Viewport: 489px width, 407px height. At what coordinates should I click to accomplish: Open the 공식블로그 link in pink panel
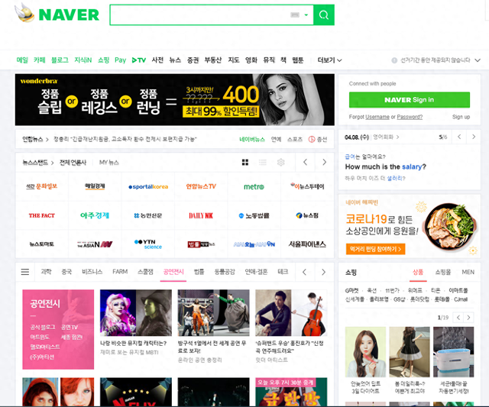click(x=43, y=328)
